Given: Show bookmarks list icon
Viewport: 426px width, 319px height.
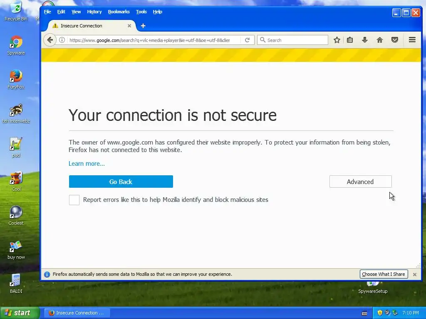Looking at the screenshot, I should point(350,40).
